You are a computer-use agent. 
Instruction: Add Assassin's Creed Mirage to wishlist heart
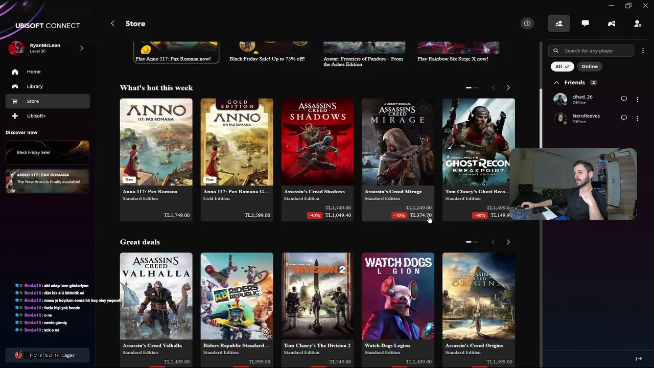(x=424, y=108)
